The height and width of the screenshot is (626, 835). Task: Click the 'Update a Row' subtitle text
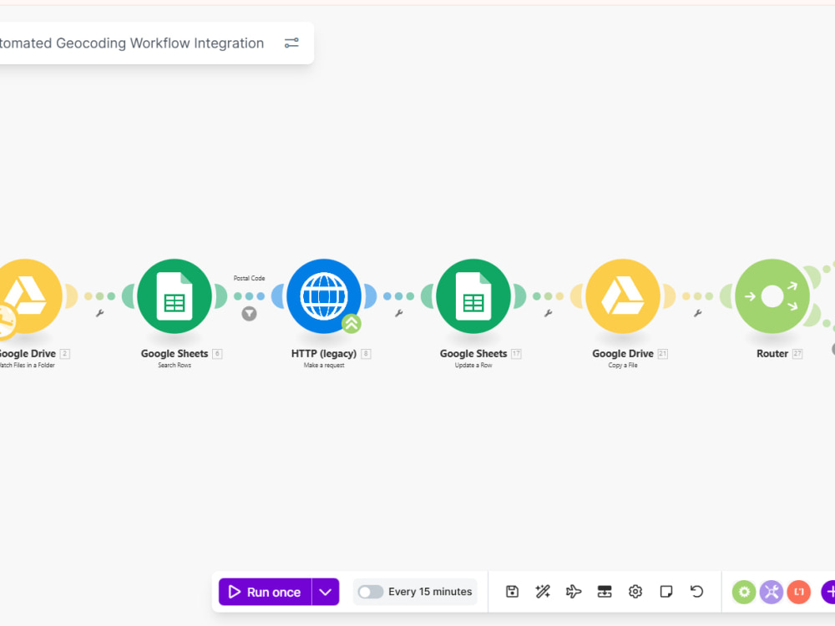[473, 366]
